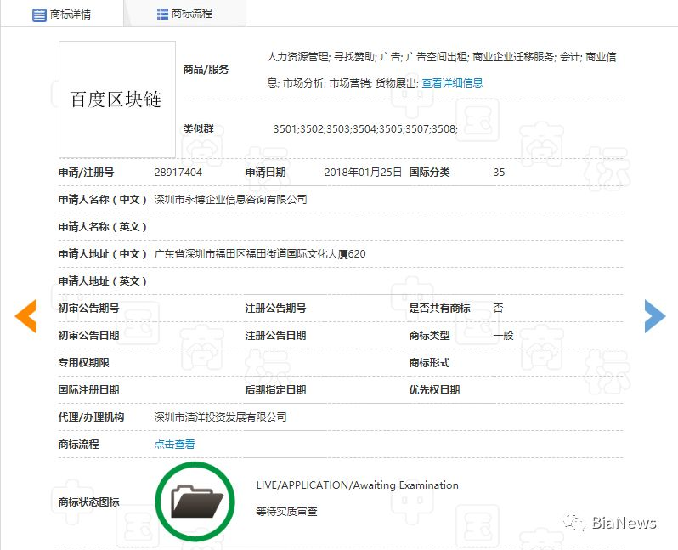The height and width of the screenshot is (550, 678).
Task: Click the 申请人地址（中文）label
Action: [x=103, y=254]
